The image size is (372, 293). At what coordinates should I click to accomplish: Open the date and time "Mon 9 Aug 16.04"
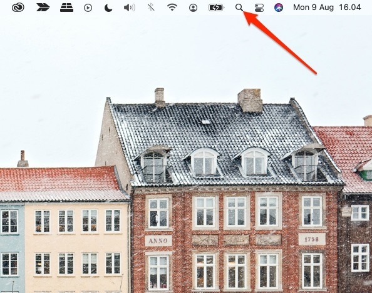click(x=327, y=7)
